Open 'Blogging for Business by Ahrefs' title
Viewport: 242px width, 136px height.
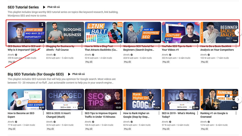60,48
